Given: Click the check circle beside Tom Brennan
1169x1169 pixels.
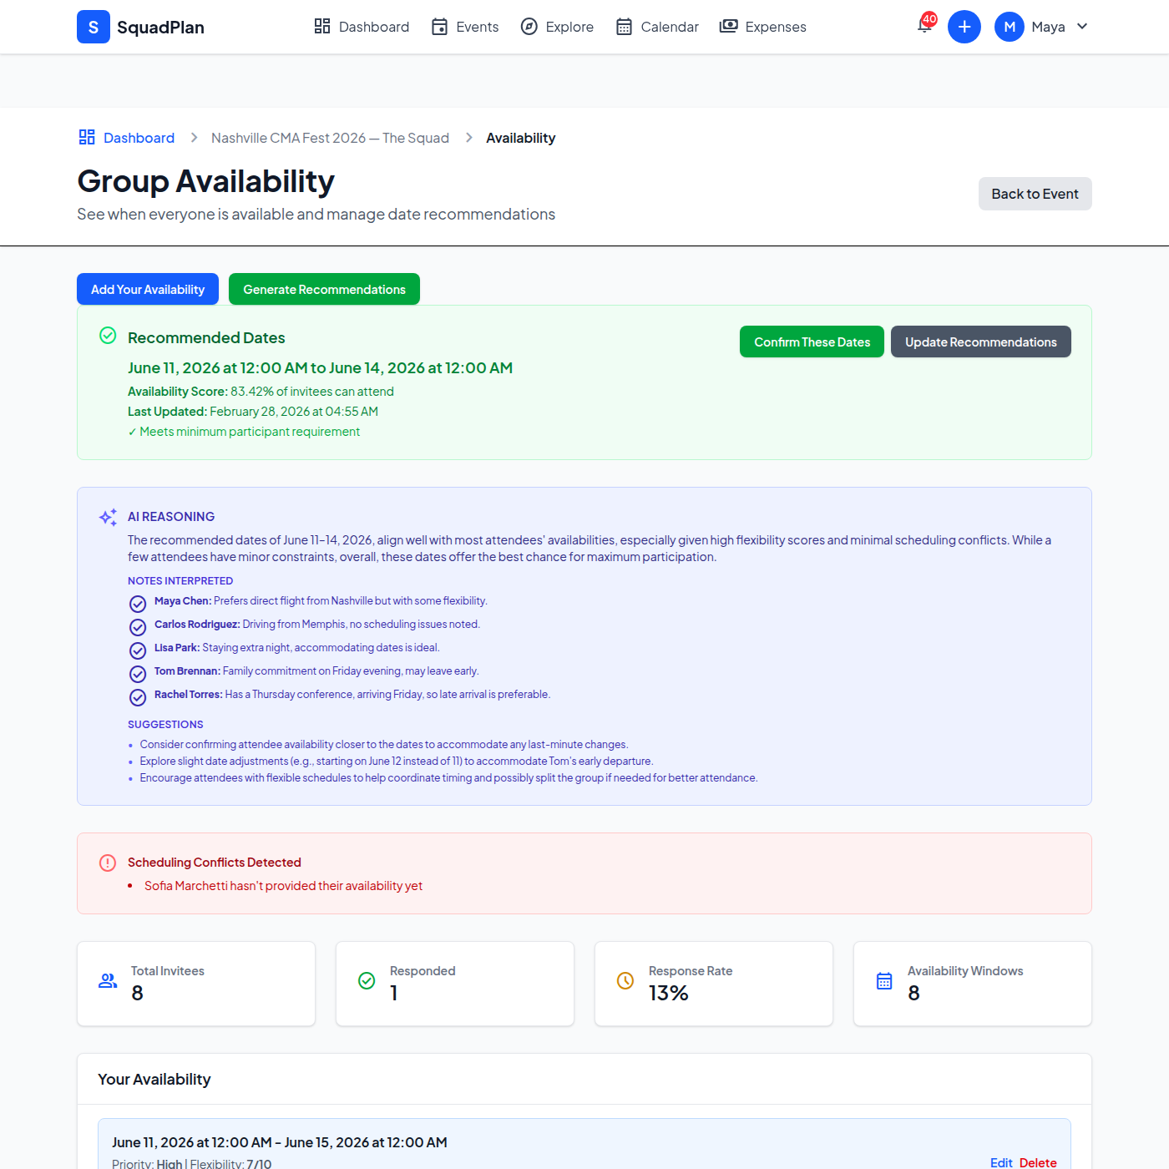Looking at the screenshot, I should pyautogui.click(x=138, y=674).
